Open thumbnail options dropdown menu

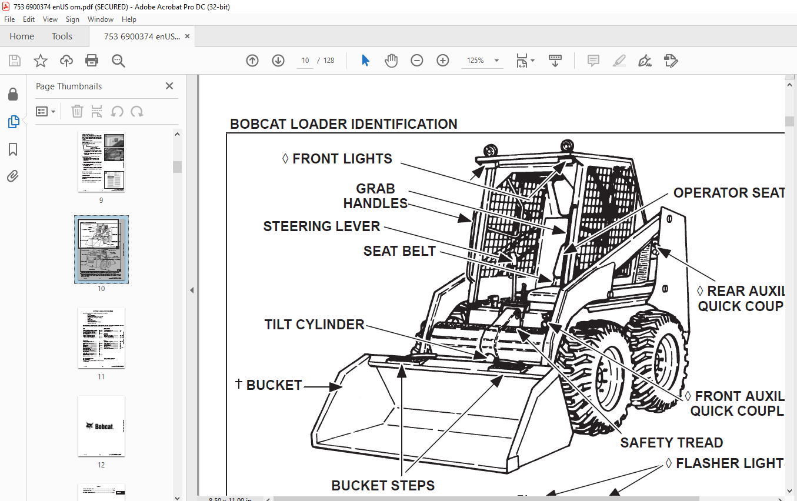[x=46, y=111]
